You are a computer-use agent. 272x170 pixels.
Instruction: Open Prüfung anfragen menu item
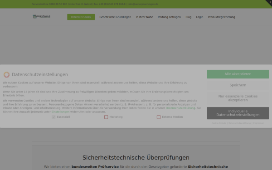tap(169, 17)
